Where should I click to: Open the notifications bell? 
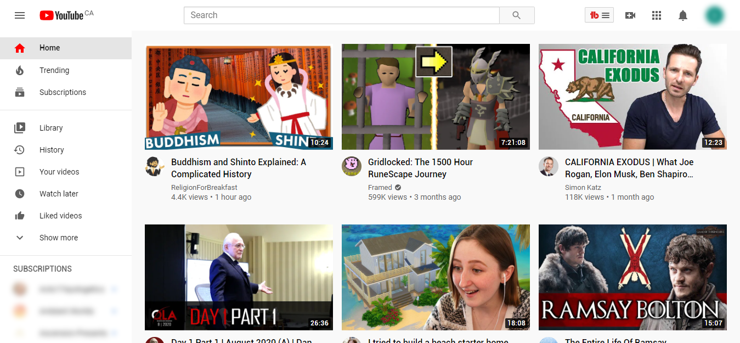point(683,15)
